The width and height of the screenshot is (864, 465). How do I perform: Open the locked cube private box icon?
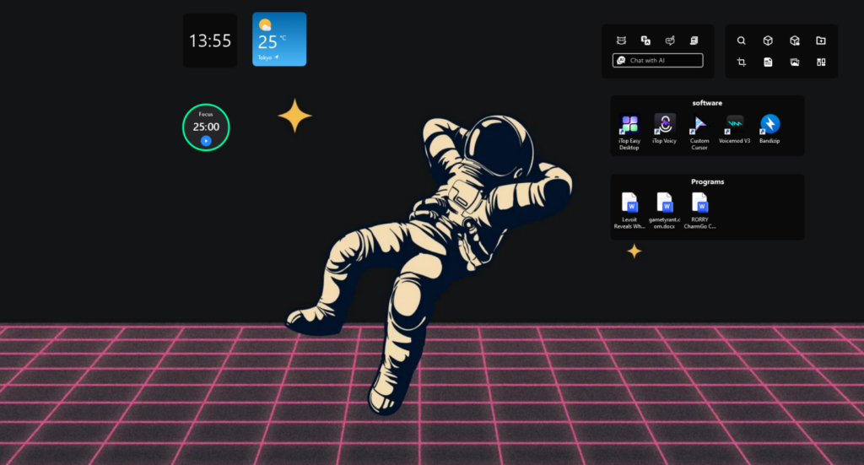tap(794, 41)
